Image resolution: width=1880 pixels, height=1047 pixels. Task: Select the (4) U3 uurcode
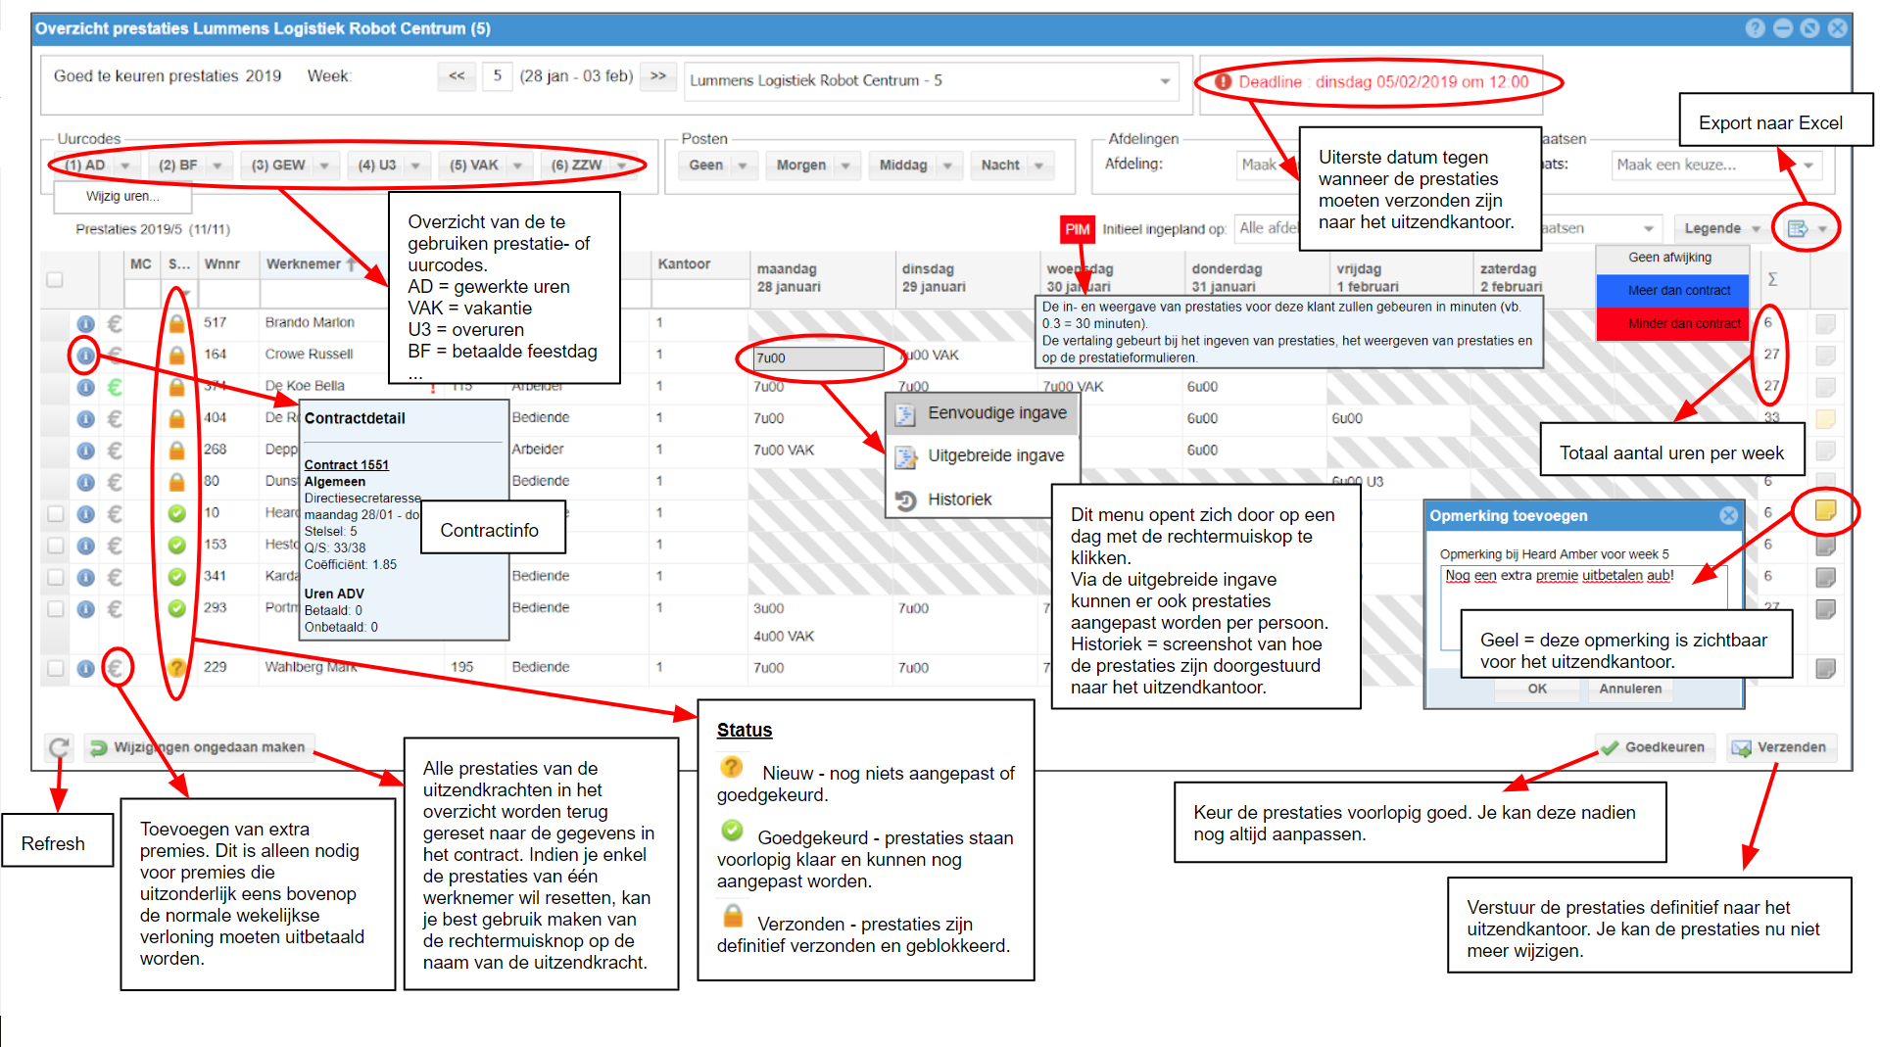pos(377,166)
